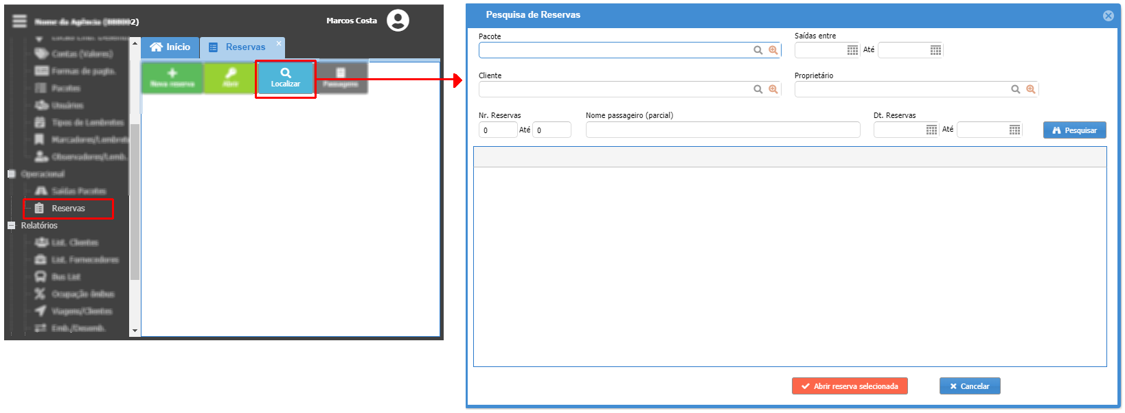This screenshot has height=413, width=1125.
Task: Switch to the Início tab
Action: click(x=170, y=47)
